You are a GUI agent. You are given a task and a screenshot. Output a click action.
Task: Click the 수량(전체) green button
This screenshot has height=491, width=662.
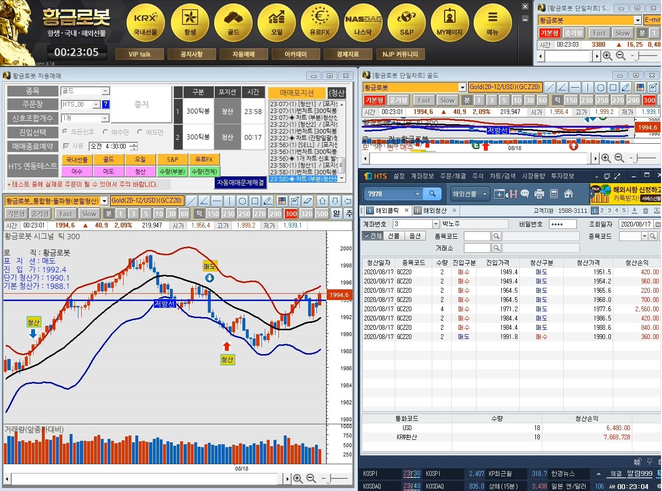tap(204, 171)
